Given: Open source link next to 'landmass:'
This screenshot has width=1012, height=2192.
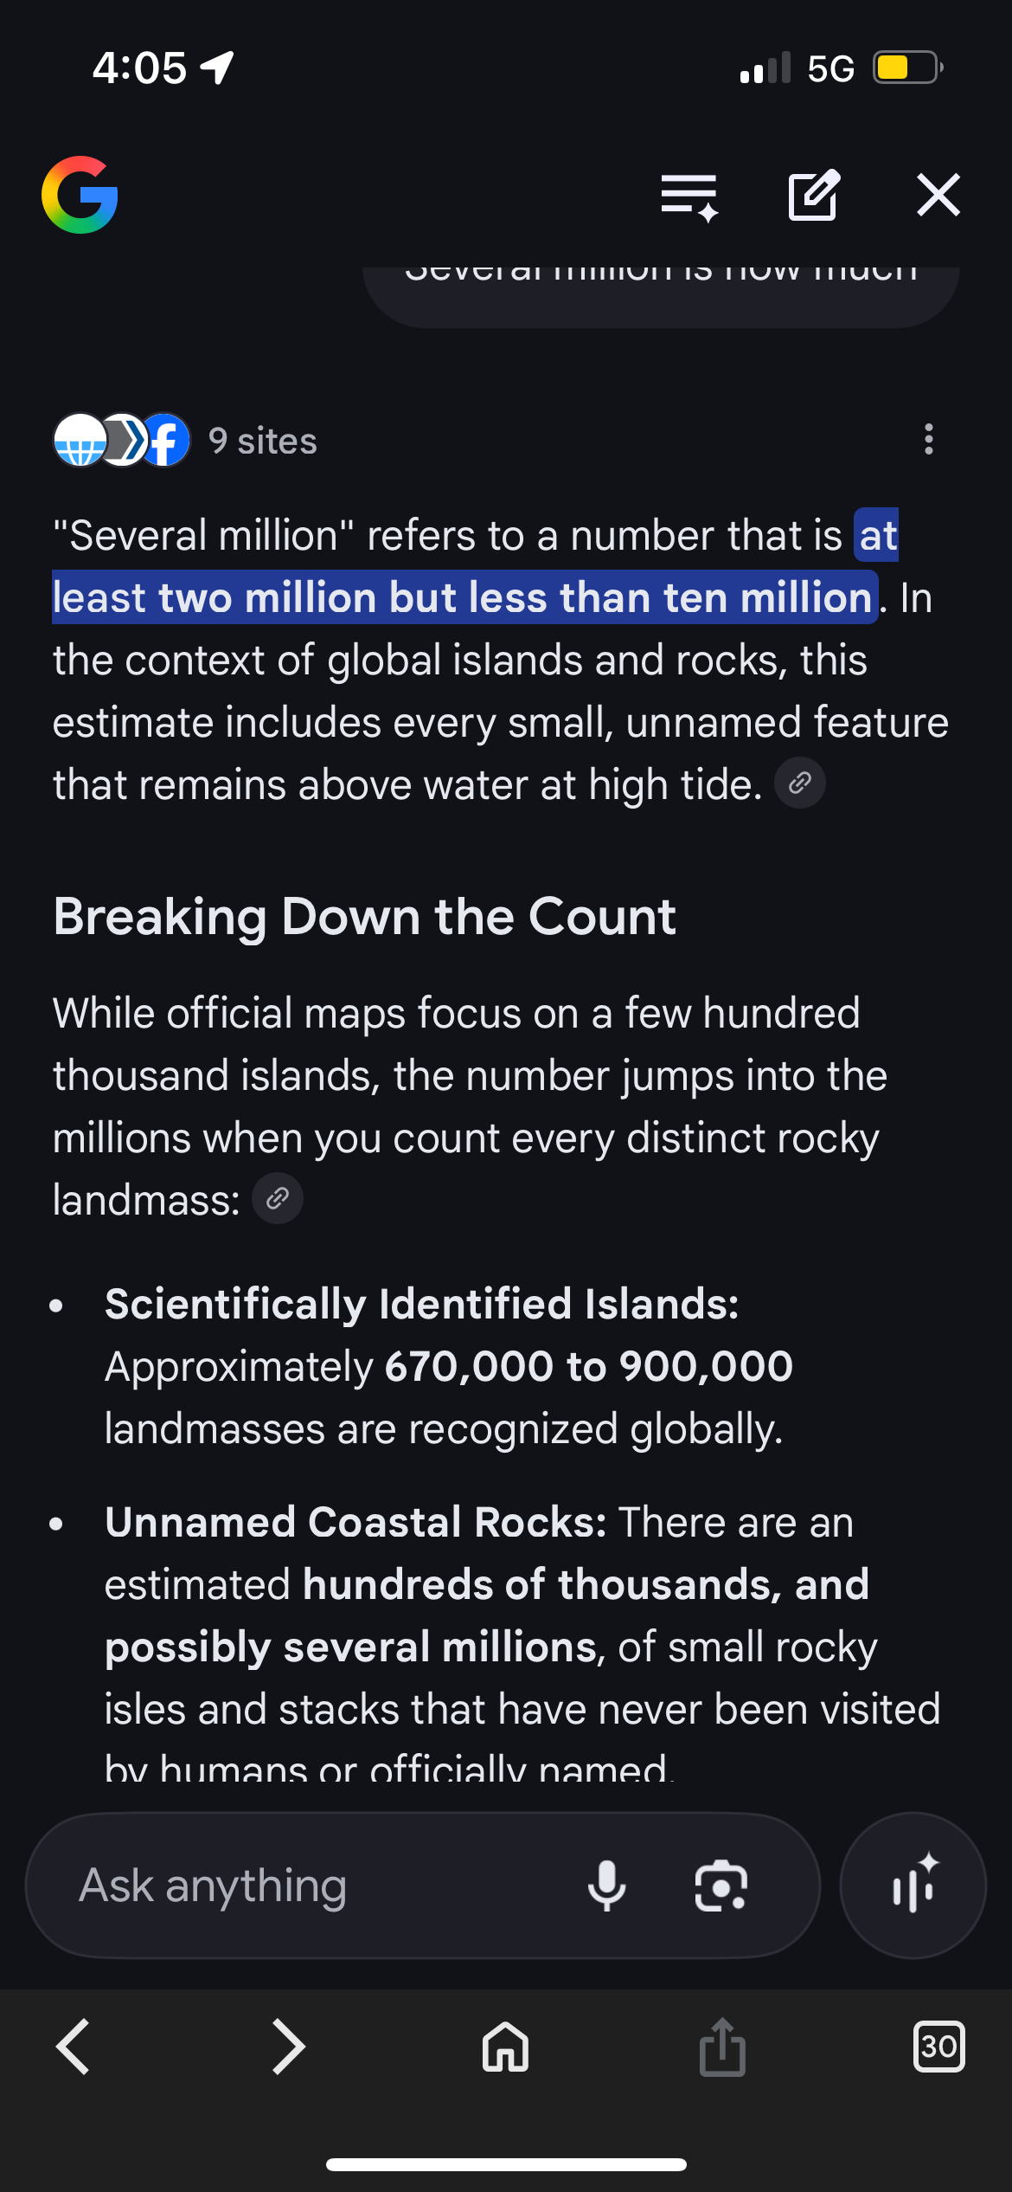Looking at the screenshot, I should tap(278, 1199).
